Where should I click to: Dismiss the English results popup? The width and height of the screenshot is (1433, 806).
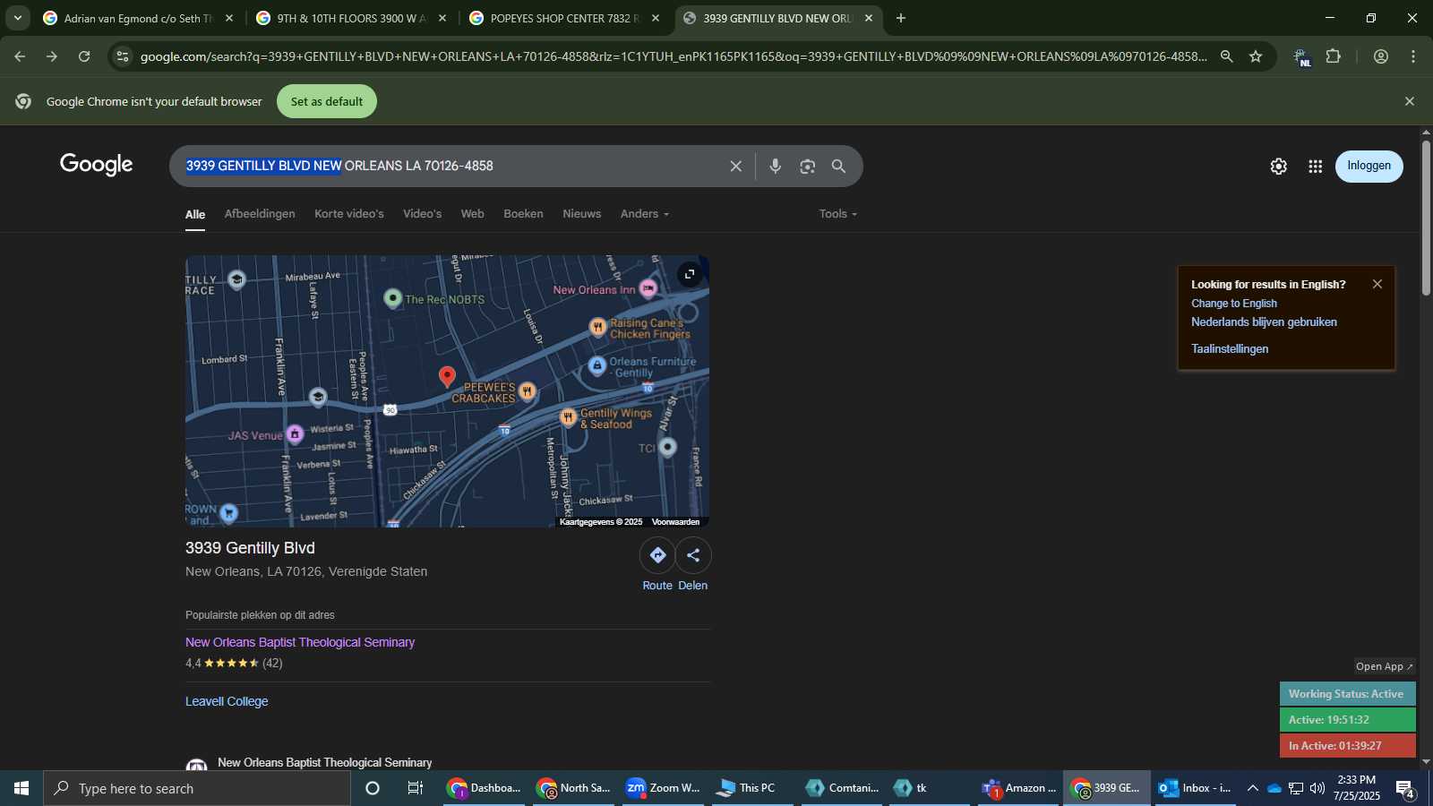pyautogui.click(x=1377, y=284)
